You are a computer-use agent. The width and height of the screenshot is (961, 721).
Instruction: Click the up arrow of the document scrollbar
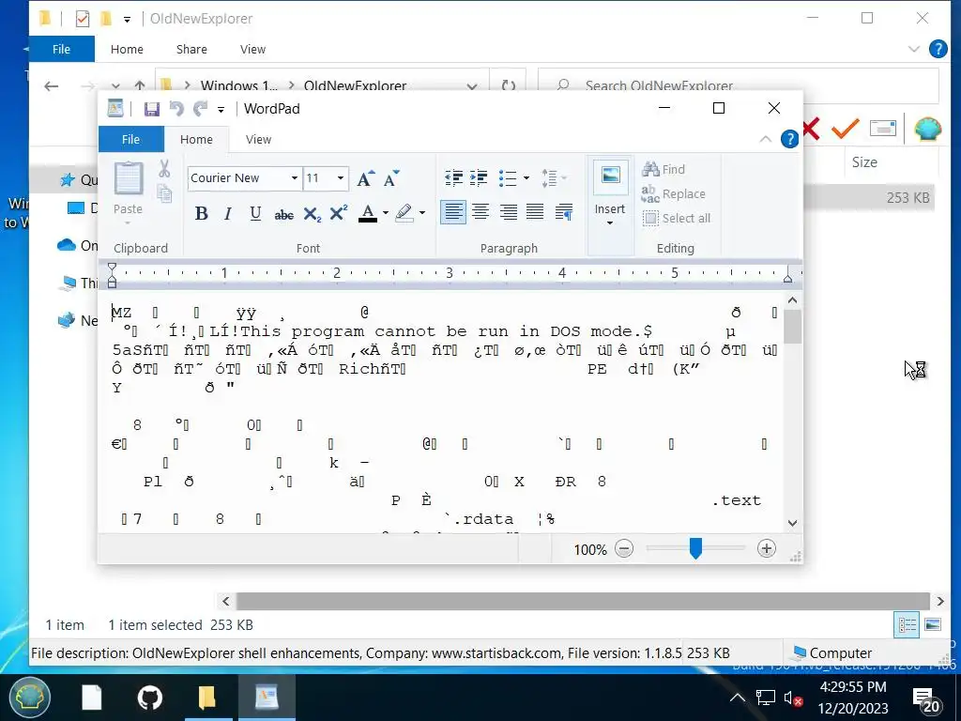click(792, 300)
